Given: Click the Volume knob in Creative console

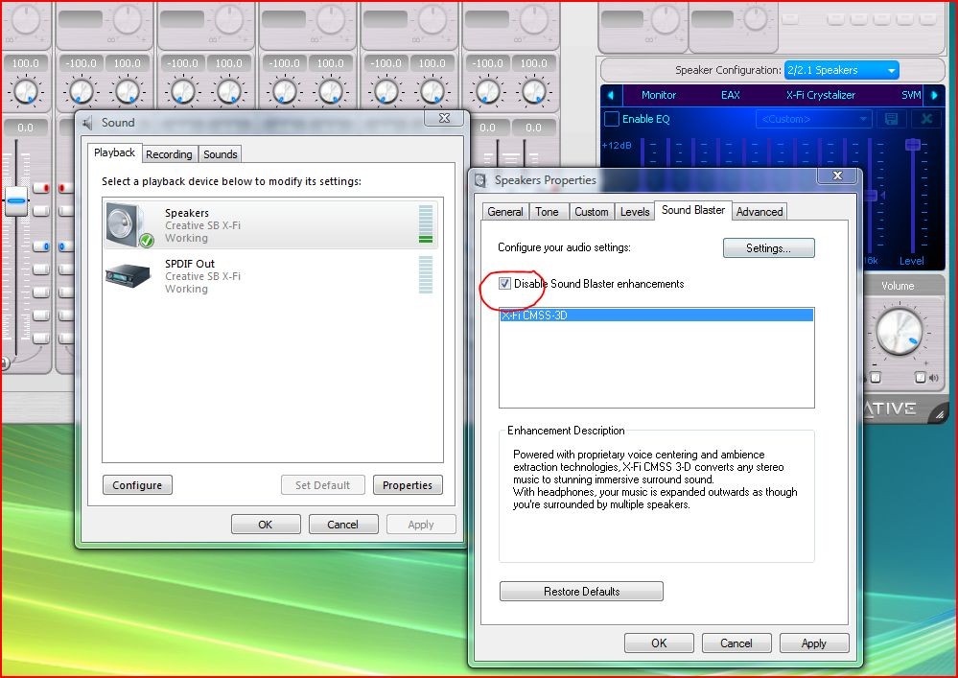Looking at the screenshot, I should (899, 332).
